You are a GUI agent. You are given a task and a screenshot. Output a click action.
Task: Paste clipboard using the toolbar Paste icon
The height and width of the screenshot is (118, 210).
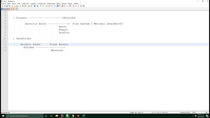click(x=26, y=6)
